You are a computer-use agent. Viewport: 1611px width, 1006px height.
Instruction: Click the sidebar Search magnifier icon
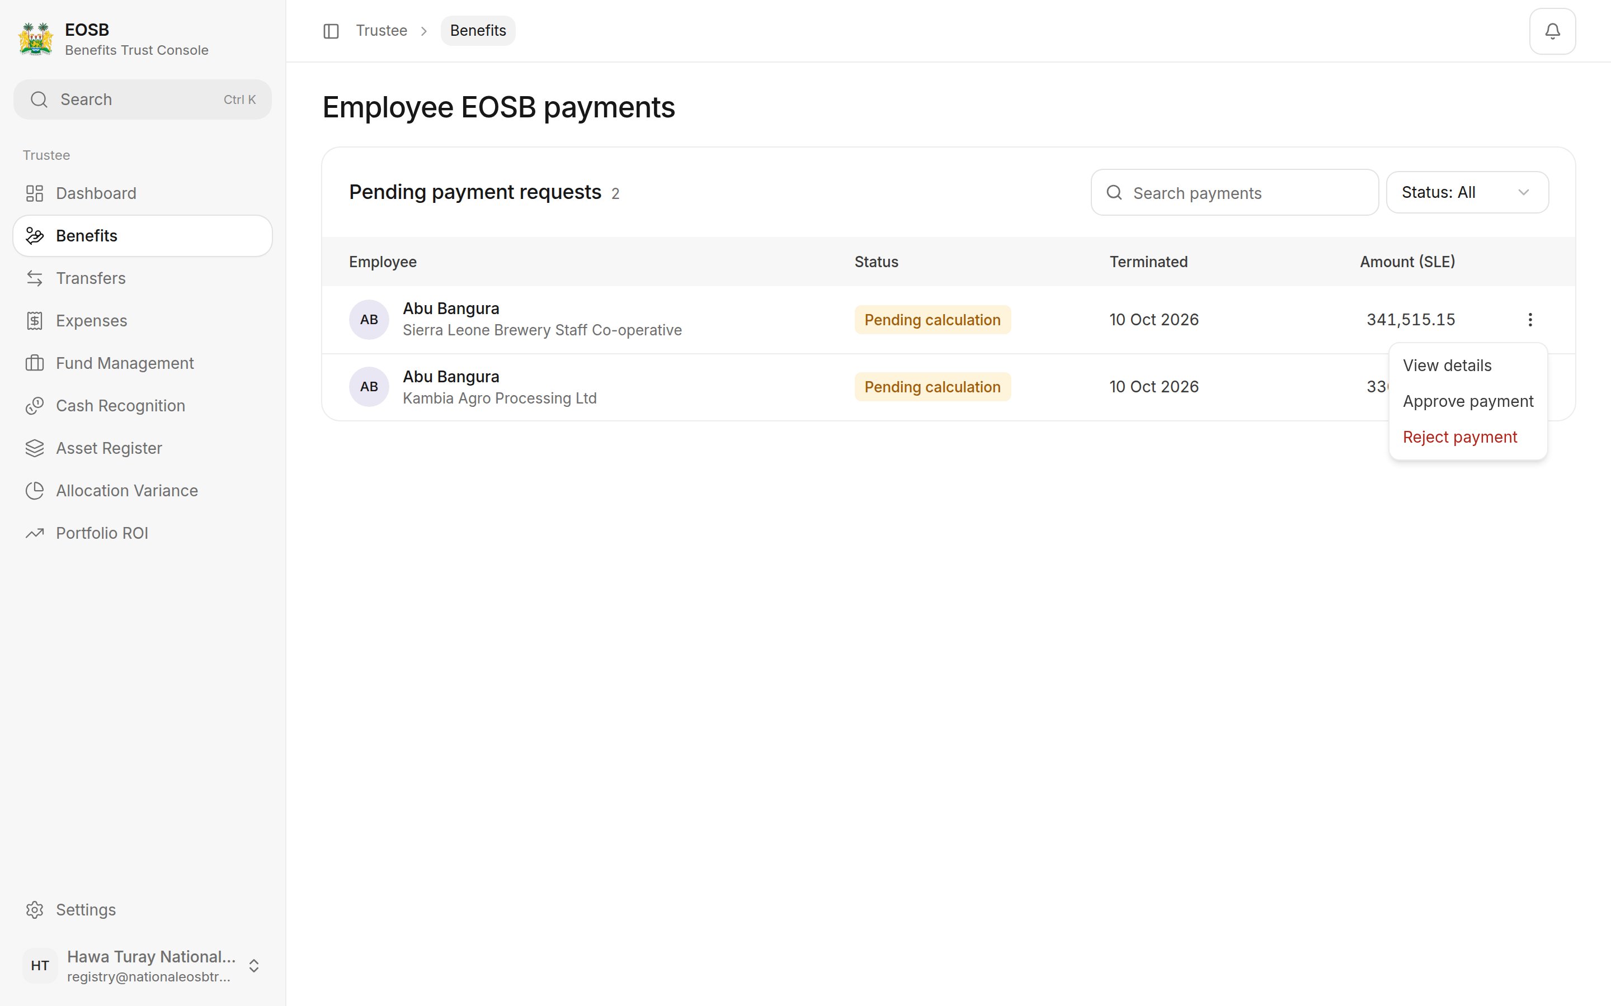(39, 100)
